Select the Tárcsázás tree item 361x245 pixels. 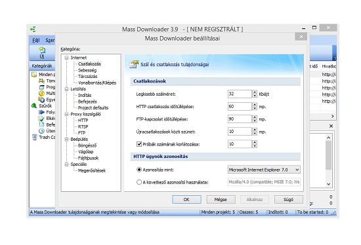87,77
